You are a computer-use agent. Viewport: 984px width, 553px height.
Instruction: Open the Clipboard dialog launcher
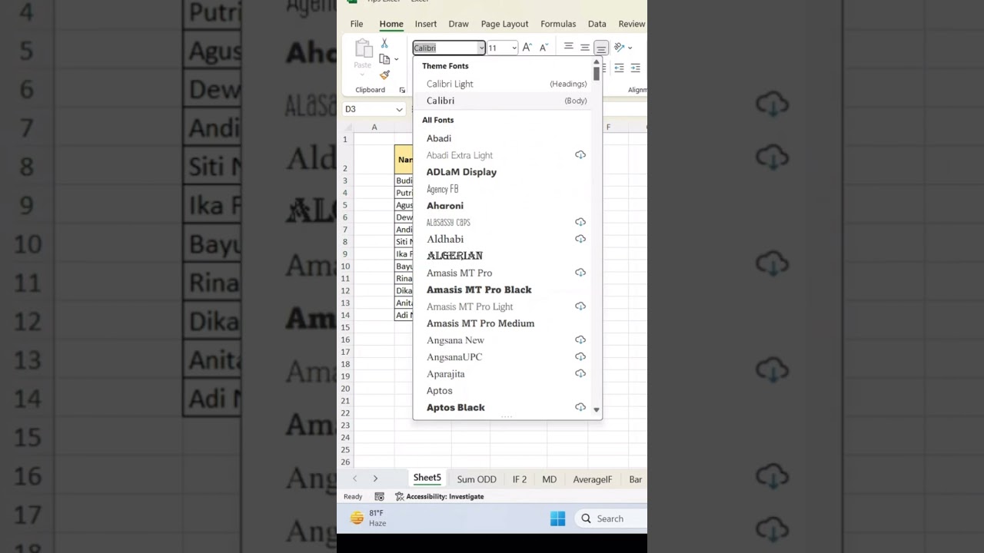(x=402, y=91)
